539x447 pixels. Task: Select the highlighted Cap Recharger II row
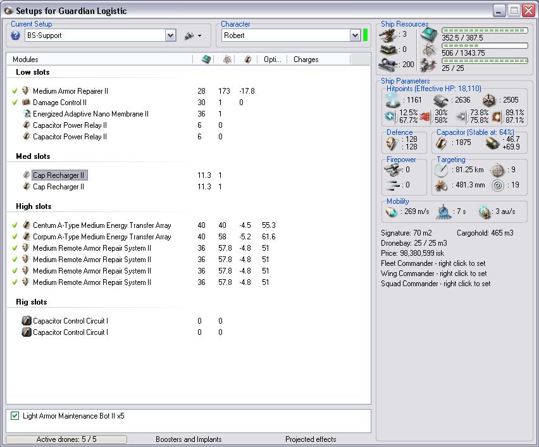click(x=59, y=175)
